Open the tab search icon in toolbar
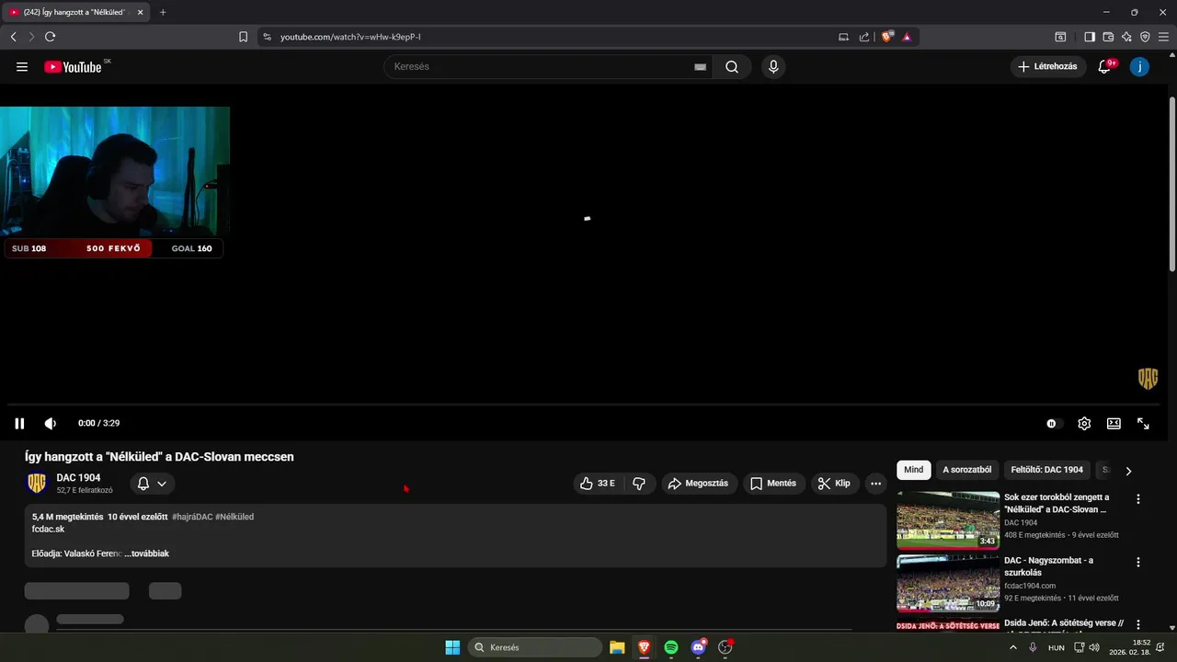Viewport: 1177px width, 662px height. 1060,37
